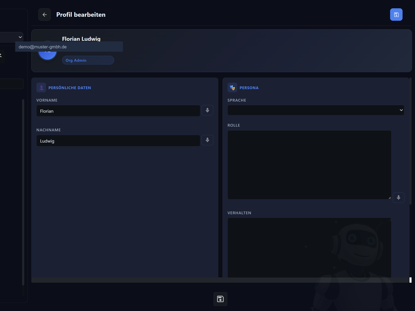The width and height of the screenshot is (415, 311).
Task: Dictate Vorname with its microphone button
Action: click(x=207, y=110)
